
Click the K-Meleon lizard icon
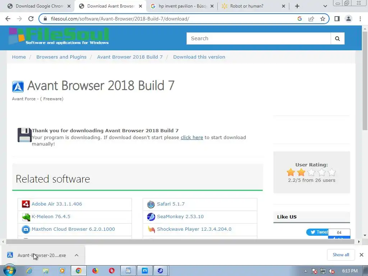26,217
